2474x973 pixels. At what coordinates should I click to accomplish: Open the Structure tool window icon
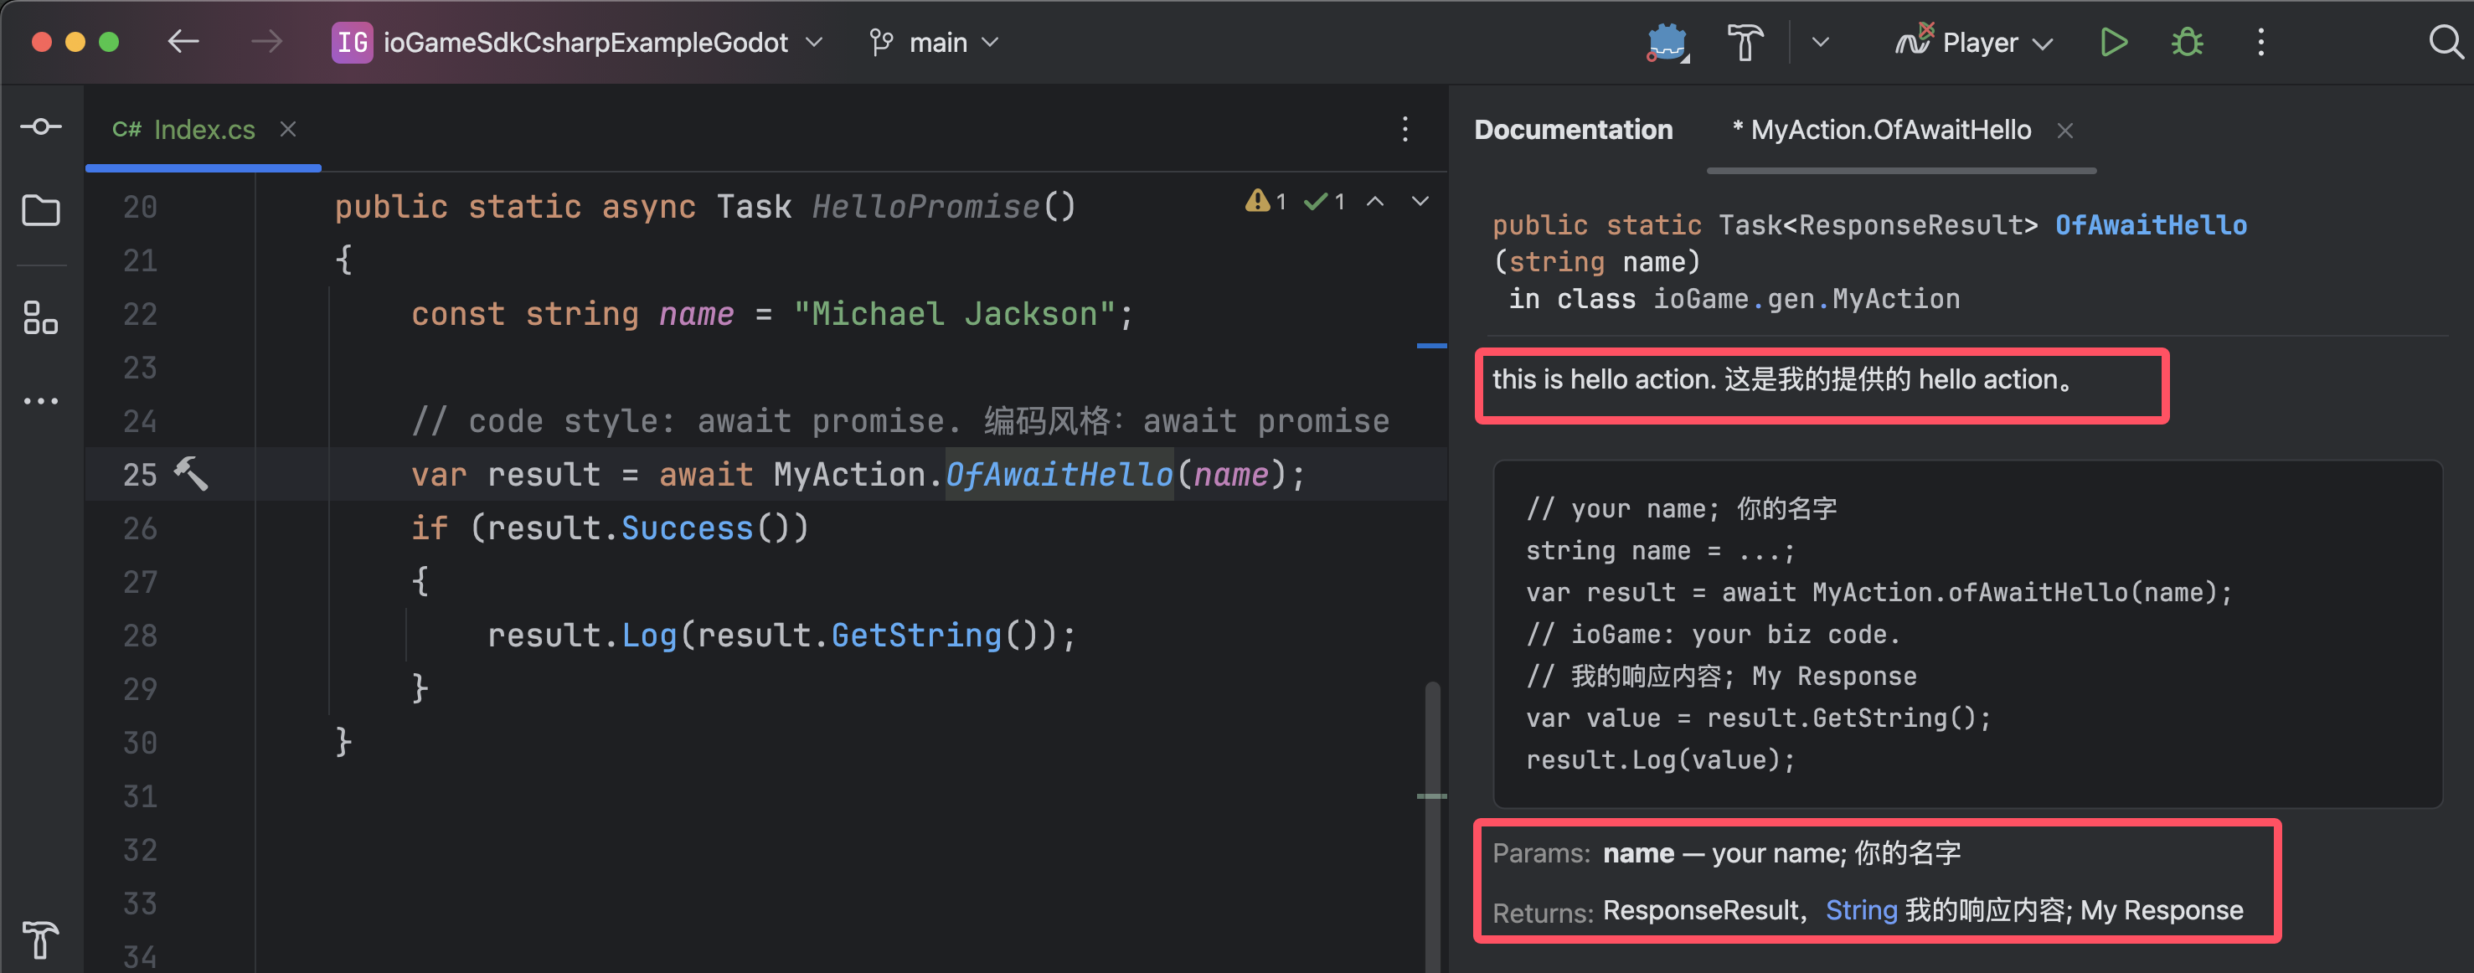point(40,318)
